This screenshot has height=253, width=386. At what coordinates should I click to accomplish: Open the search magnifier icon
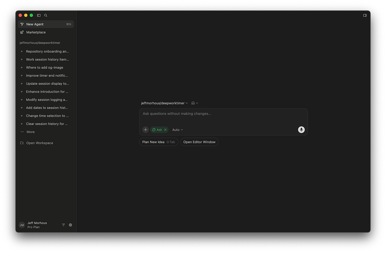(46, 15)
